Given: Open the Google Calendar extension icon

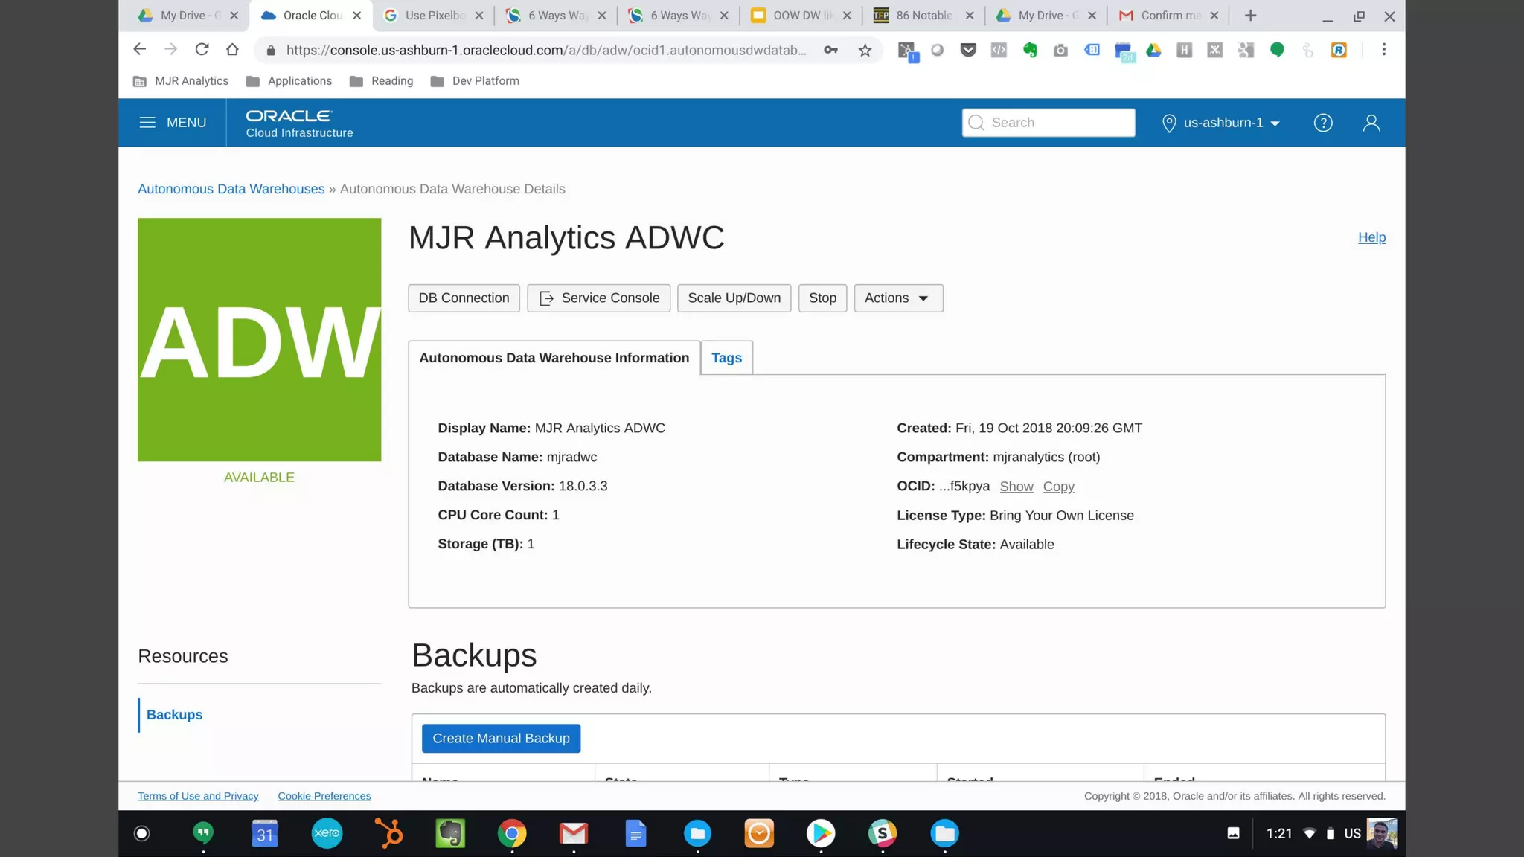Looking at the screenshot, I should click(1123, 51).
